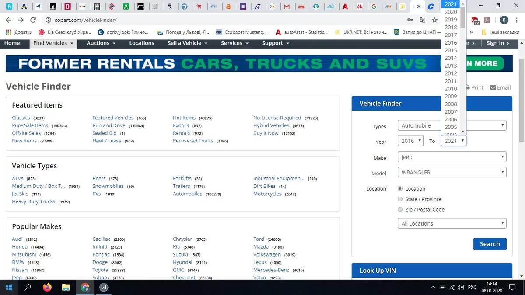Open the Model dropdown showing WRANGLER

tap(452, 172)
